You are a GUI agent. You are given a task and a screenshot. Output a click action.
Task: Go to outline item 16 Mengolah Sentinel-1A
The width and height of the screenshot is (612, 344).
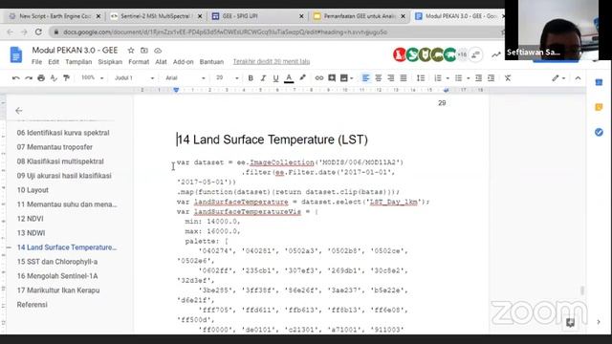(57, 276)
